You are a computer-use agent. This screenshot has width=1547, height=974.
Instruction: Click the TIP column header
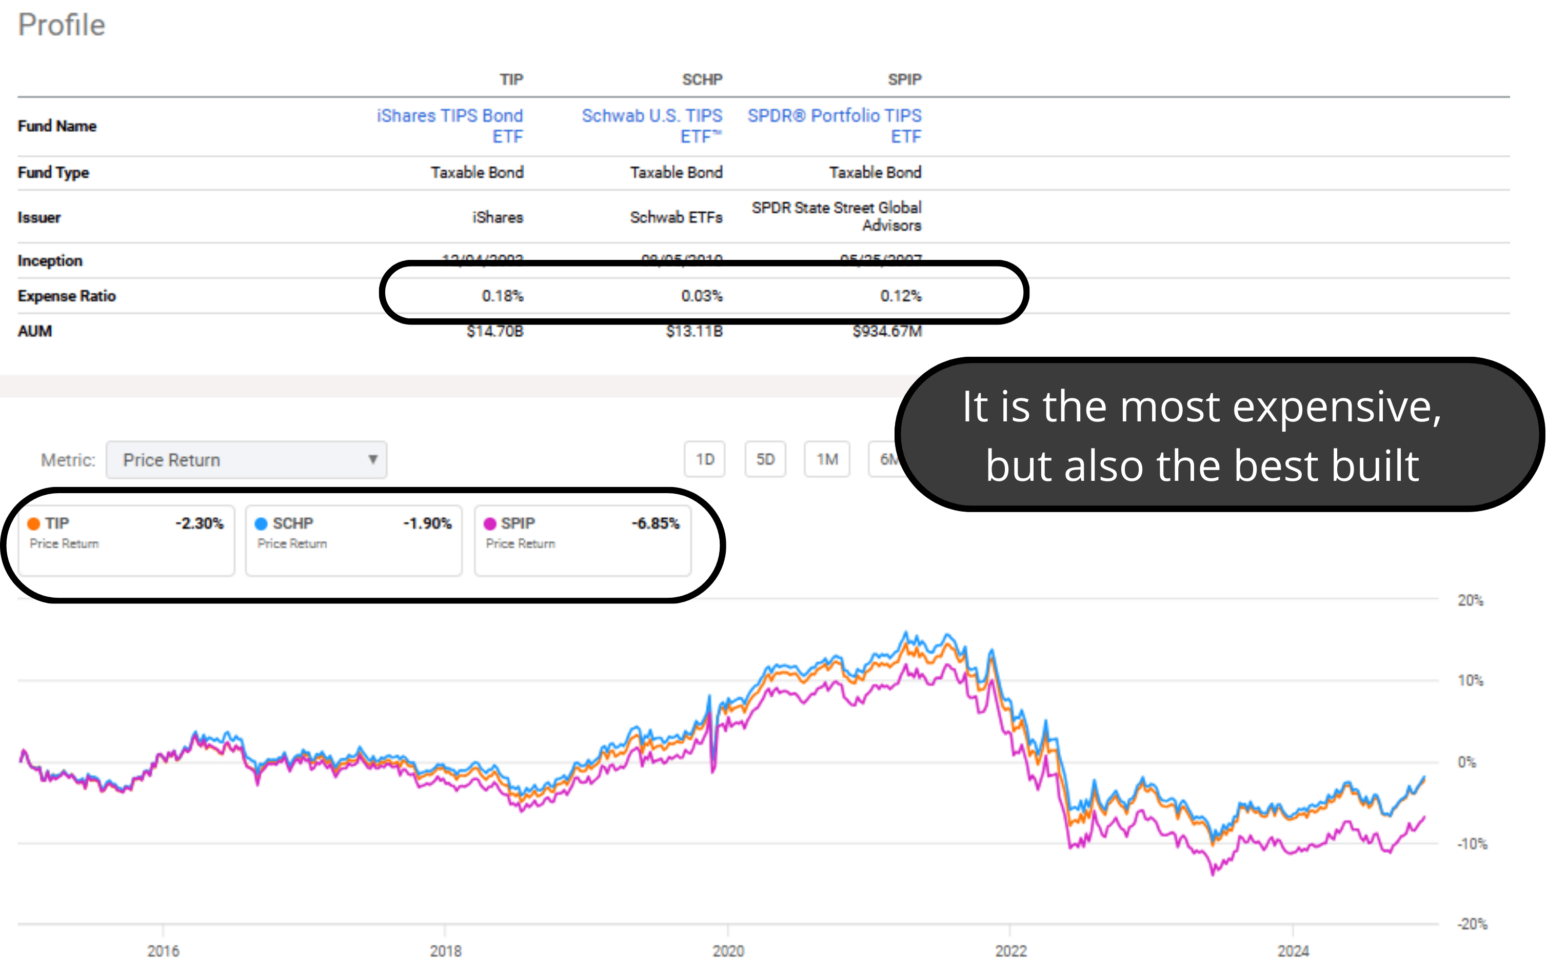511,79
